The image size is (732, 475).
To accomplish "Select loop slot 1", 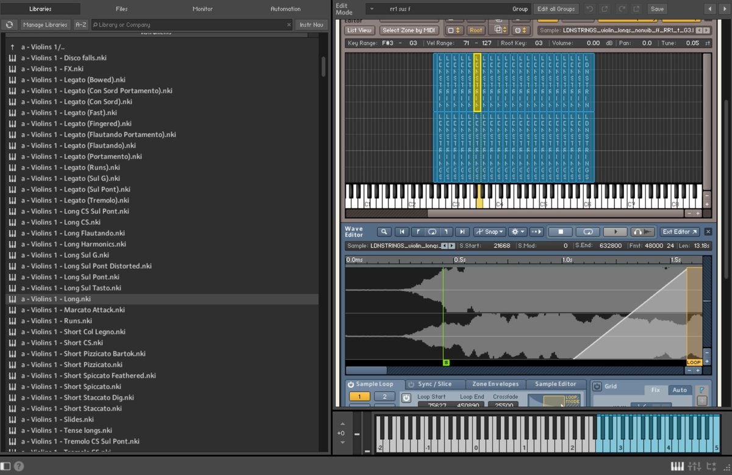I will (359, 396).
